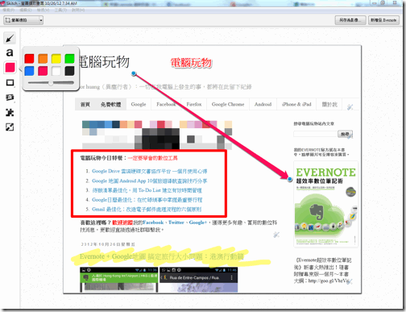
Task: Open the Help (H) menu
Action: click(x=78, y=10)
